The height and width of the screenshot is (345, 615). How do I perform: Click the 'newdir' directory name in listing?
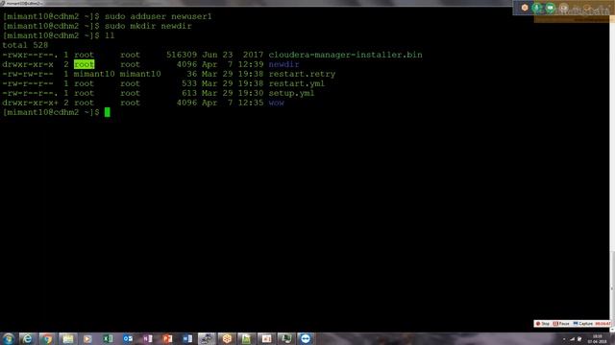283,64
